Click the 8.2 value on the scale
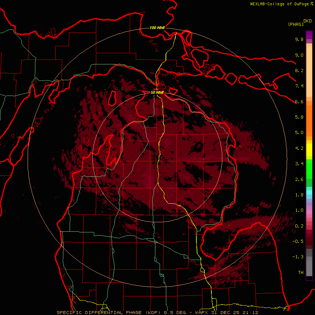The height and width of the screenshot is (315, 315). pyautogui.click(x=299, y=70)
